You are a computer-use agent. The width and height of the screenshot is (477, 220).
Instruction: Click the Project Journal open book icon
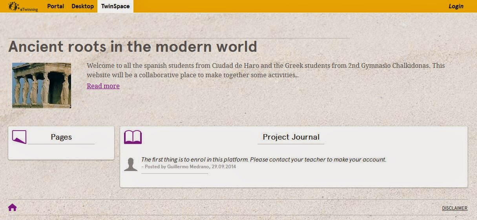tap(133, 137)
